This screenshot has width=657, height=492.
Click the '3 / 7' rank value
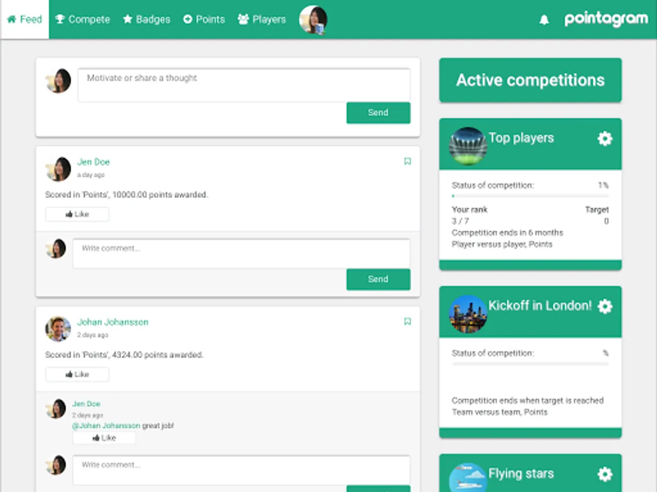(460, 221)
